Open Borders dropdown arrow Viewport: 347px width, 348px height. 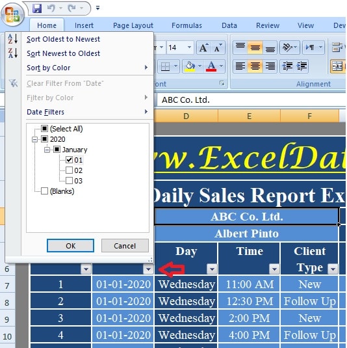(x=175, y=66)
